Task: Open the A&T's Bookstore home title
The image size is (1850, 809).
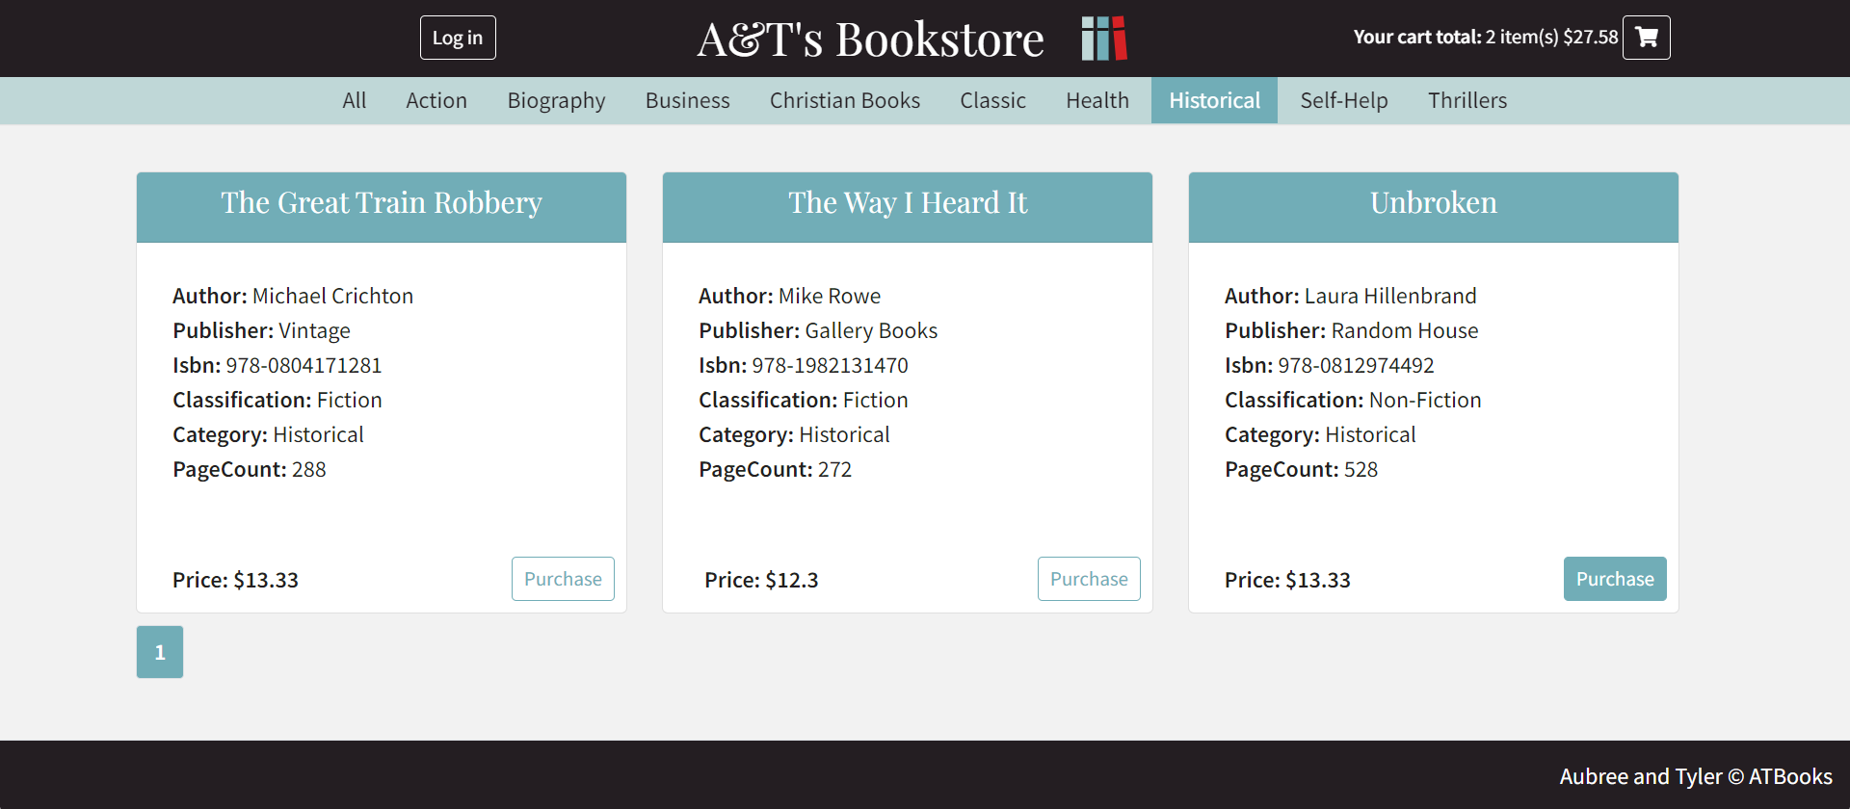Action: (x=870, y=39)
